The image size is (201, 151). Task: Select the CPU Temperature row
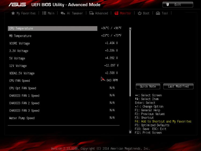pyautogui.click(x=53, y=28)
